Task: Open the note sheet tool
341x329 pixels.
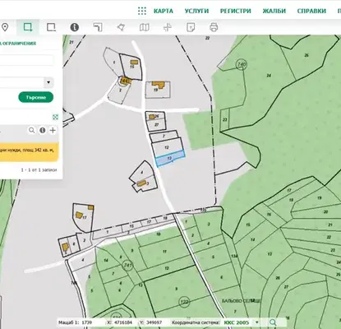Action: (191, 27)
